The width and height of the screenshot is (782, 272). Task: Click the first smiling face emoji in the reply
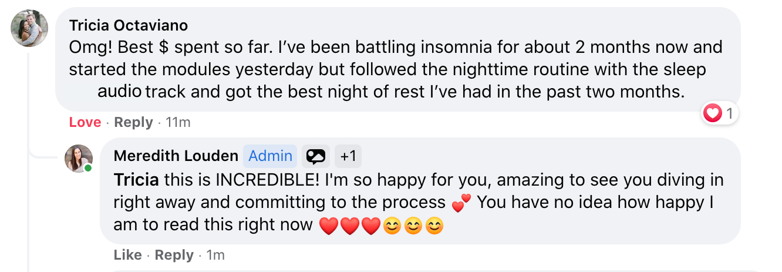[x=391, y=226]
